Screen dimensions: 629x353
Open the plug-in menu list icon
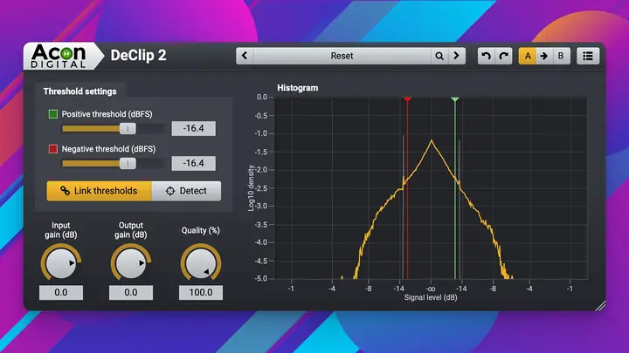[x=588, y=56]
